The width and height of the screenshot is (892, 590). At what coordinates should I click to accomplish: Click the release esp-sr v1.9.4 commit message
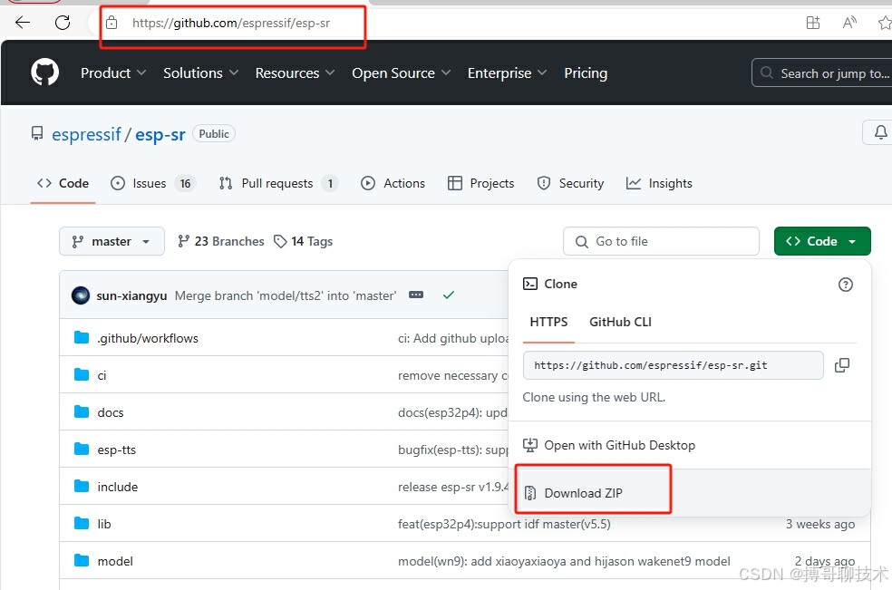(453, 487)
